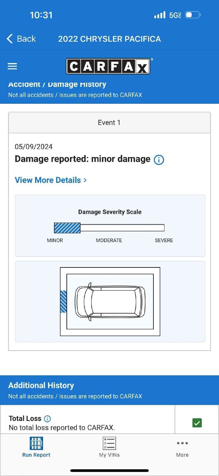Tap the Event 1 header
This screenshot has width=219, height=476.
(109, 123)
